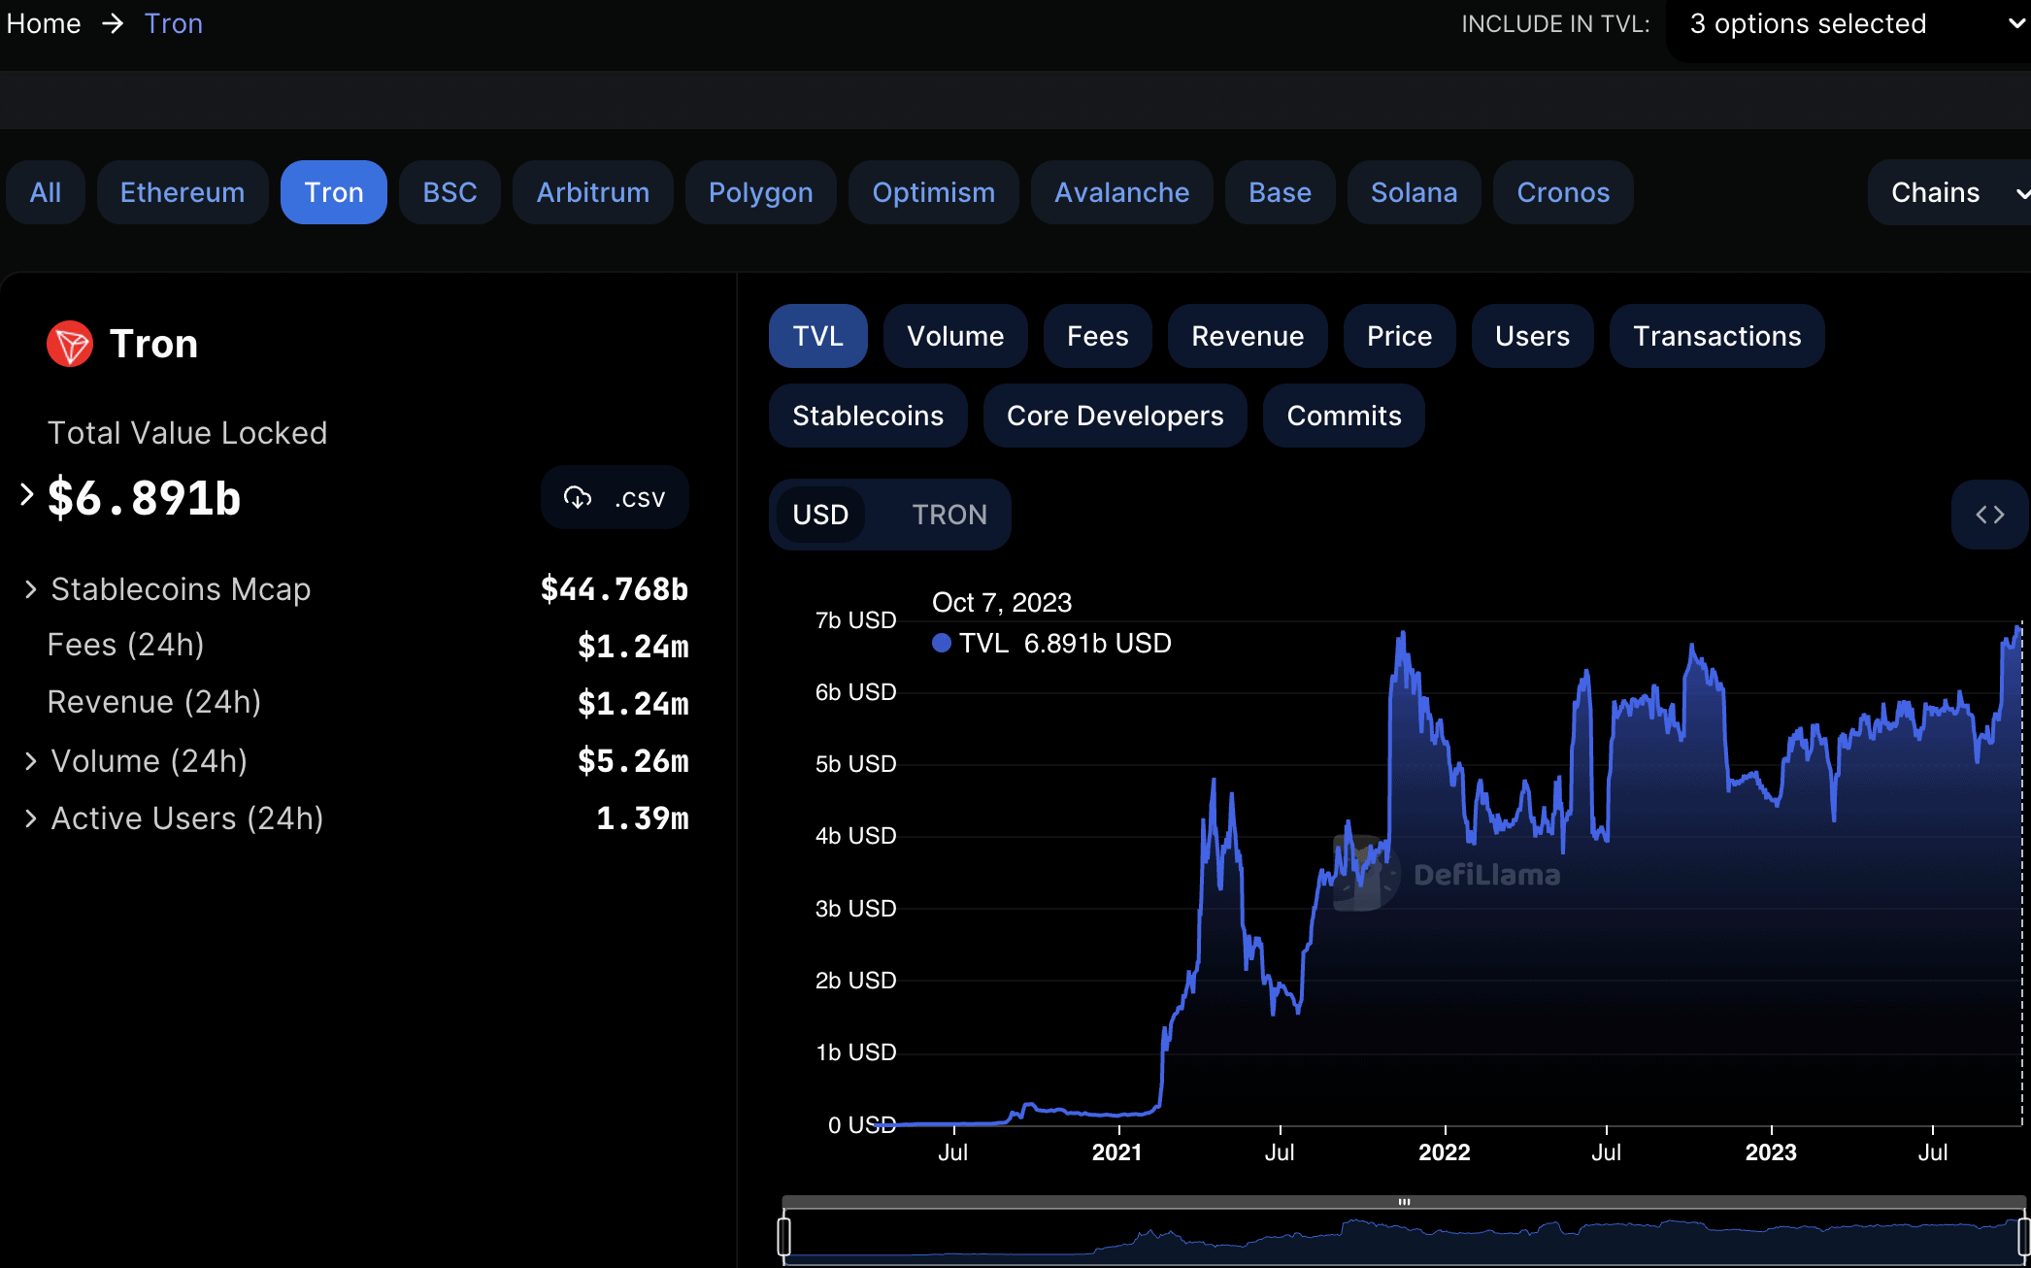Expand the Stablecoins Mcap row
Screen dimensions: 2031x1268
pyautogui.click(x=31, y=589)
